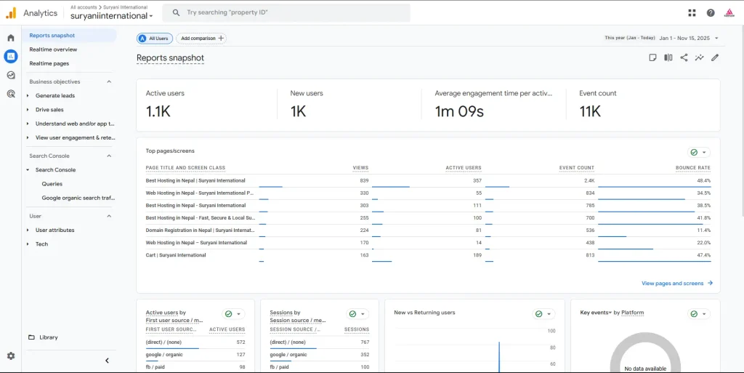Open the Explore icon in left rail
This screenshot has height=373, width=744.
pos(11,75)
